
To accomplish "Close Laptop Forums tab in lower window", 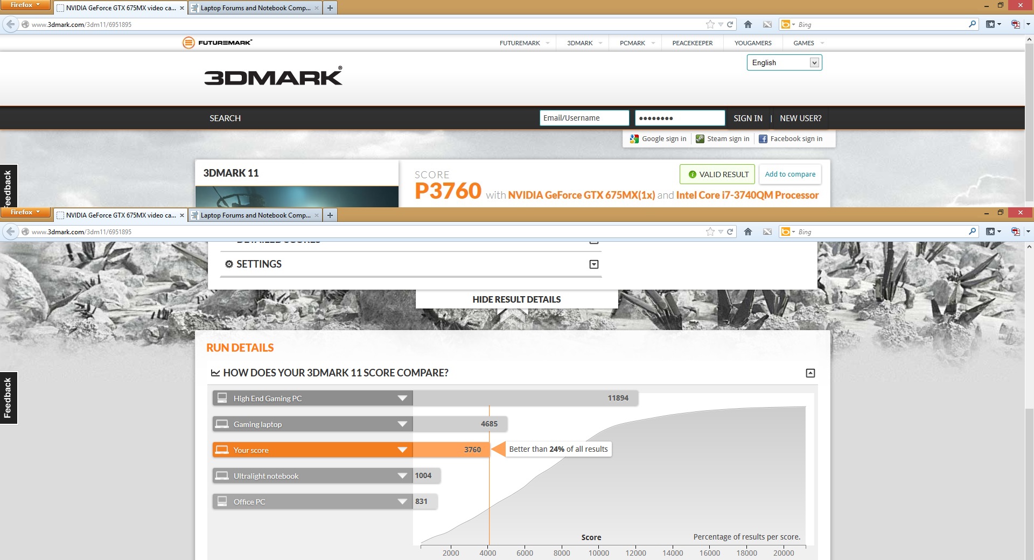I will [x=317, y=215].
